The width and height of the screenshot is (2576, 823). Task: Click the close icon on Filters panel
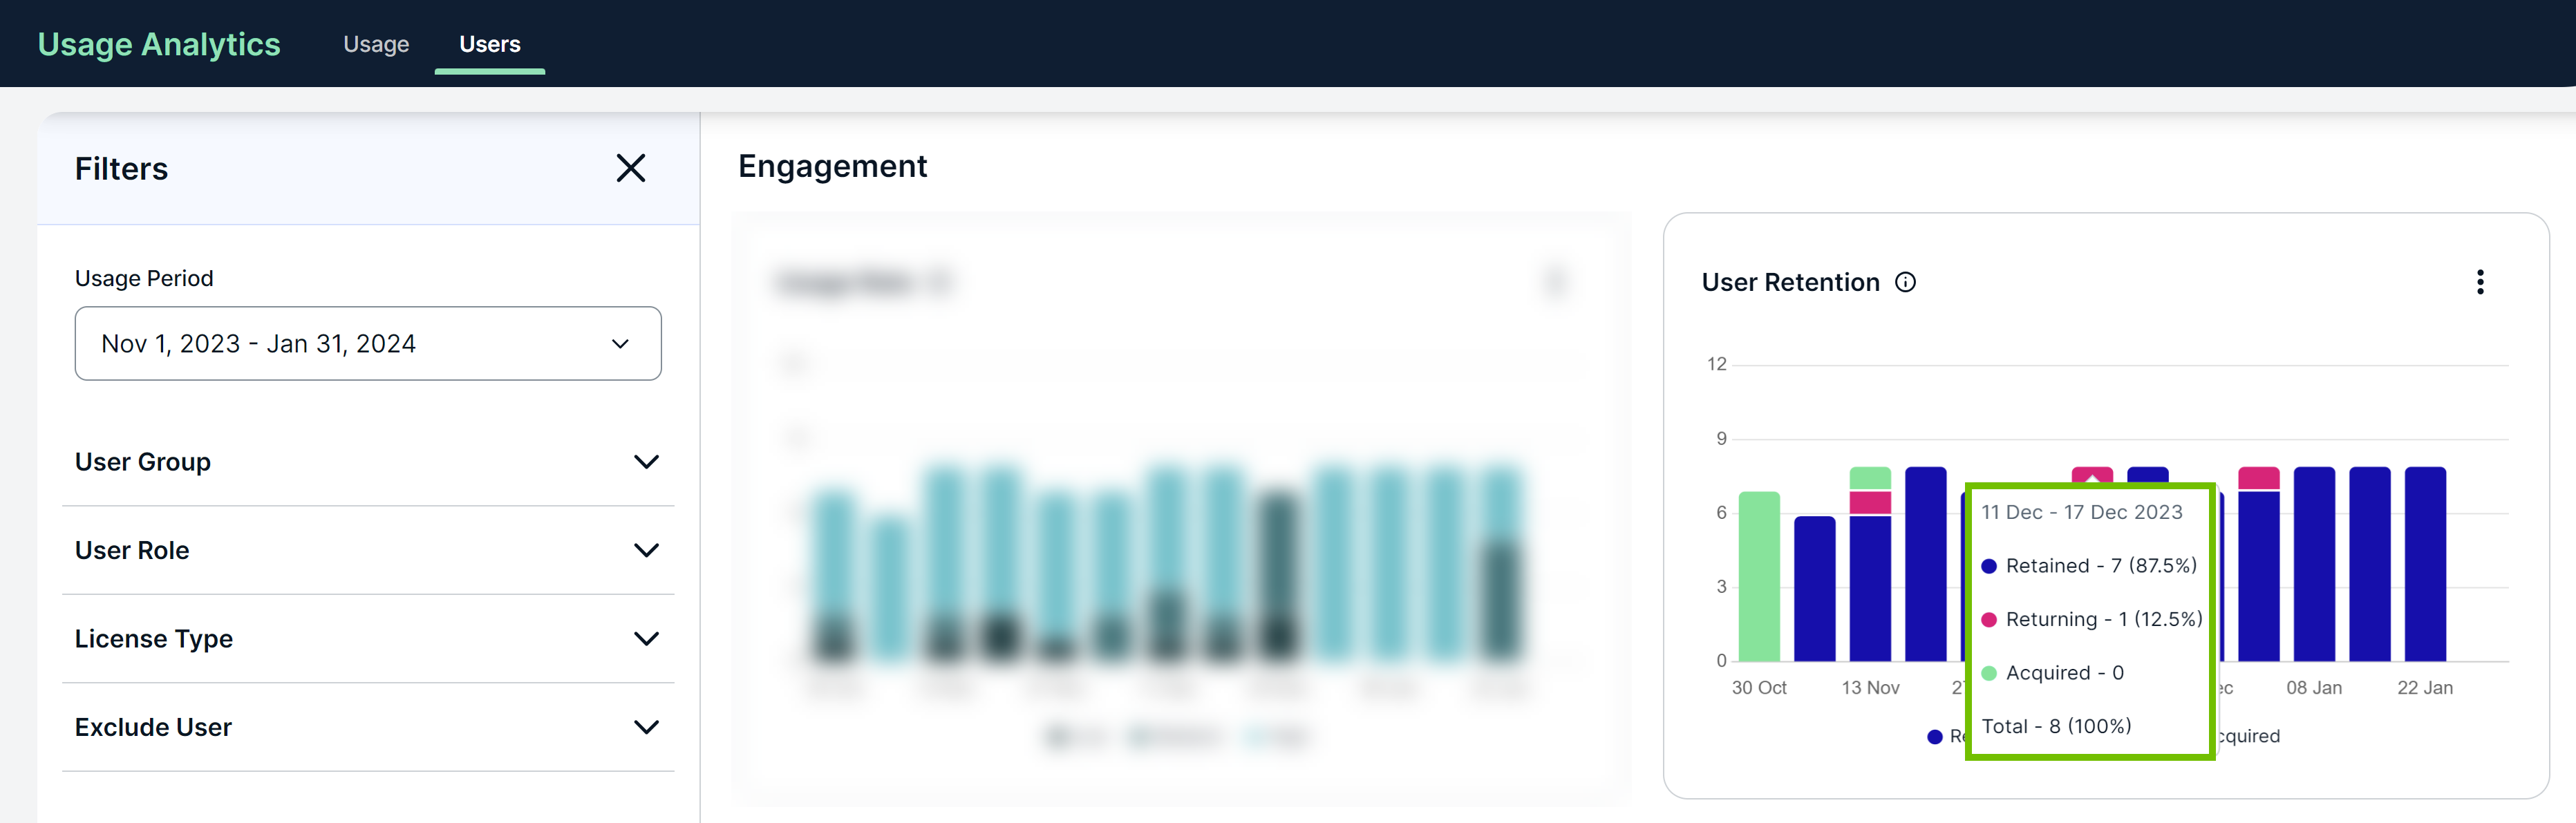click(x=631, y=167)
